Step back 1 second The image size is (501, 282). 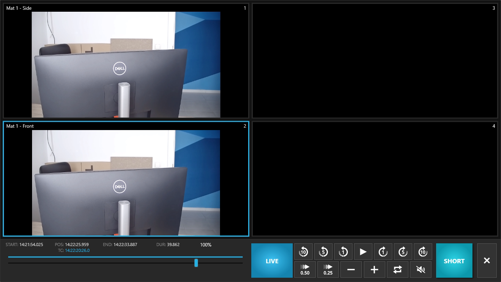[344, 252]
